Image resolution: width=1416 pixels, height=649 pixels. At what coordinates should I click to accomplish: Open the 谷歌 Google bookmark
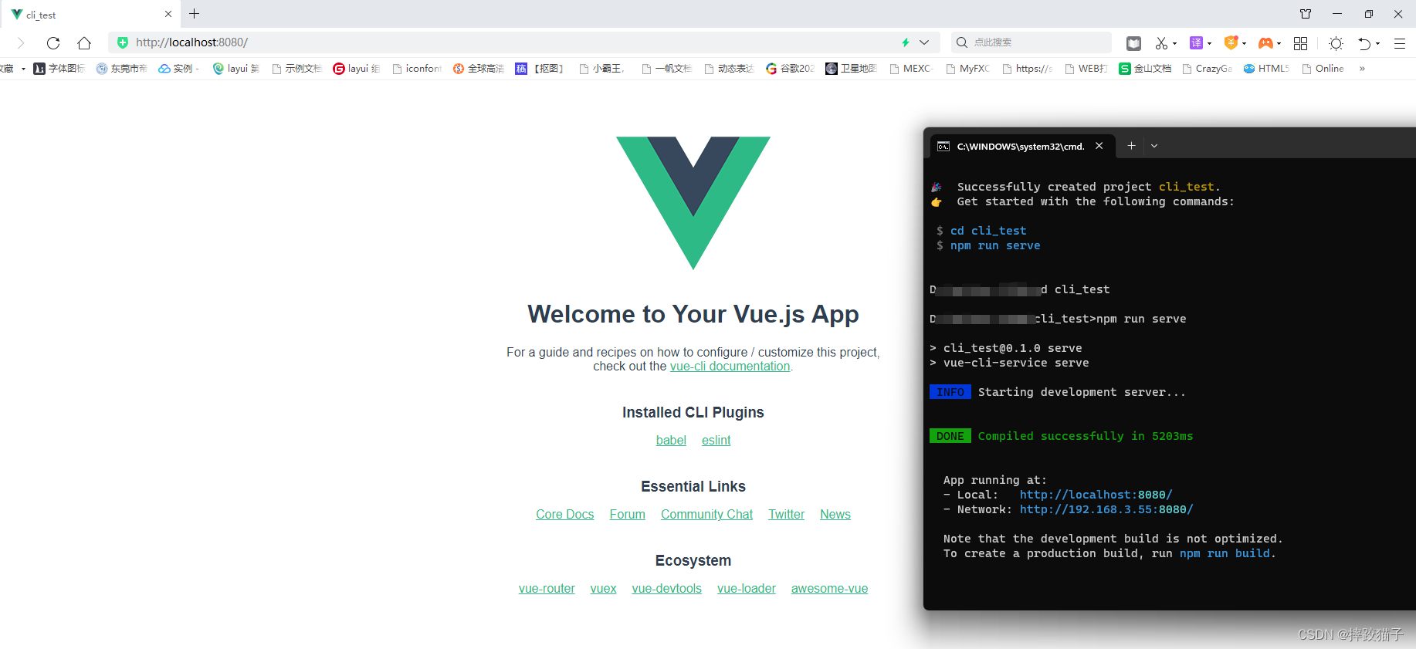coord(790,69)
